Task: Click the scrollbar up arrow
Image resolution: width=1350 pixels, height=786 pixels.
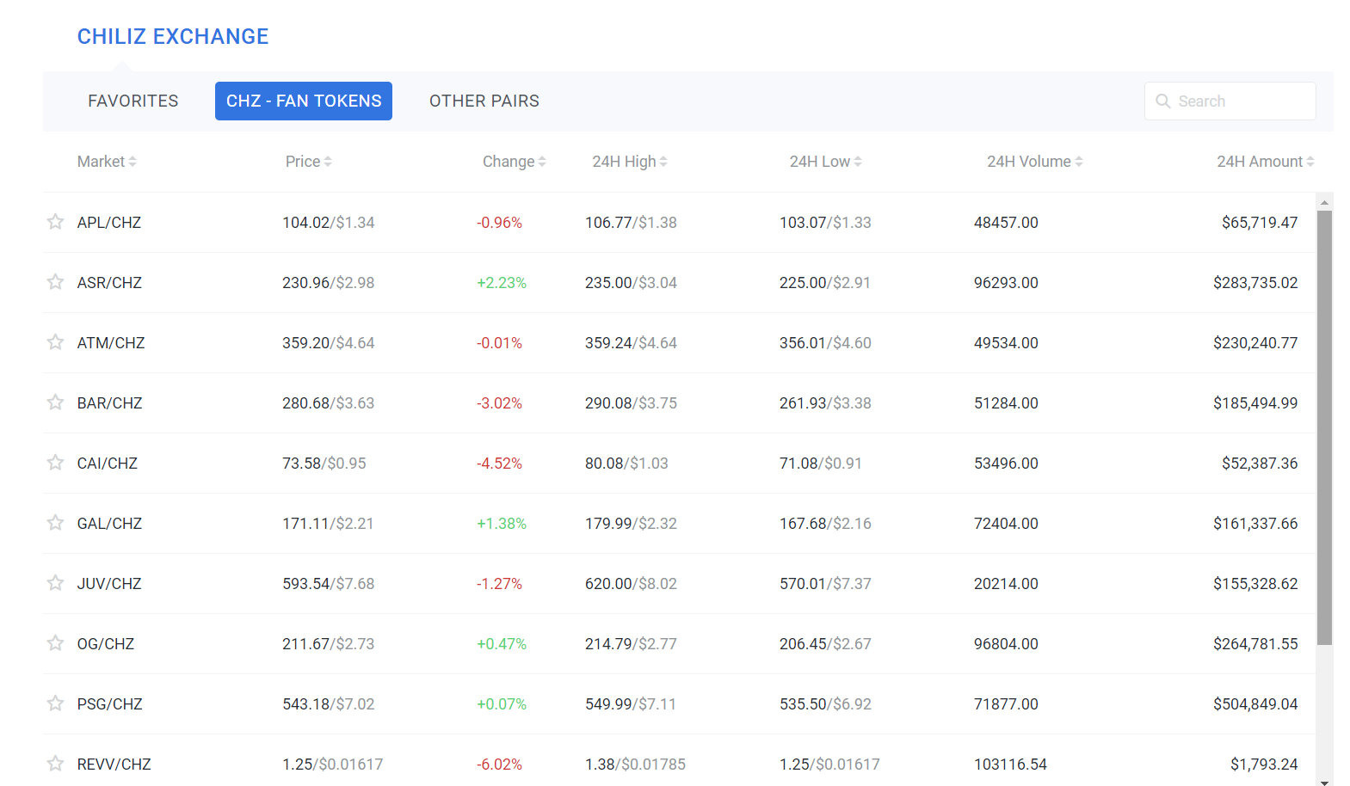Action: point(1325,202)
